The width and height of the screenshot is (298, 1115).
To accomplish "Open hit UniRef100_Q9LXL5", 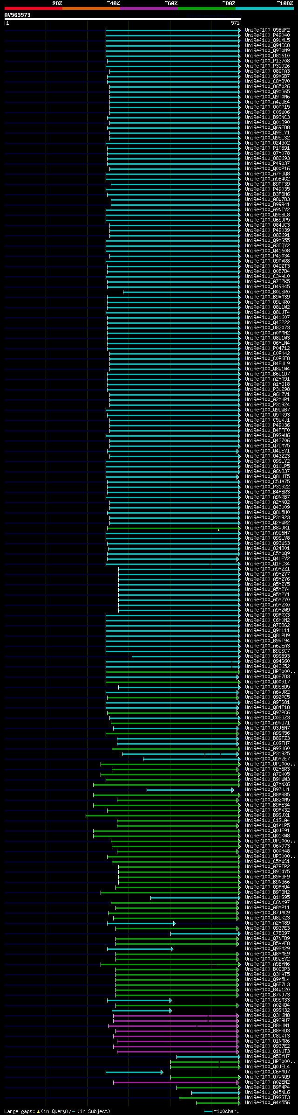I will (x=267, y=40).
